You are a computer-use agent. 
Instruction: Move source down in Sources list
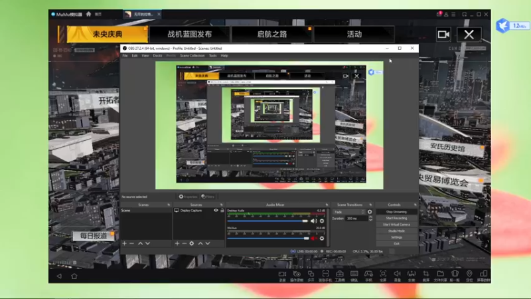(x=208, y=243)
